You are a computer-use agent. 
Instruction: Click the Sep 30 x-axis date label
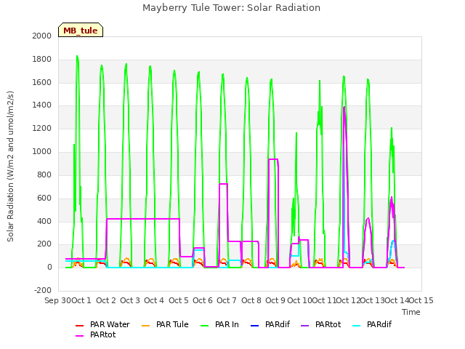point(57,300)
